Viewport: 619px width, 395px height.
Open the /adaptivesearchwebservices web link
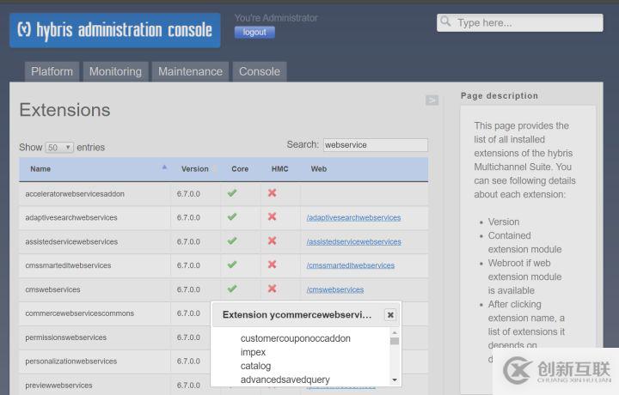353,218
